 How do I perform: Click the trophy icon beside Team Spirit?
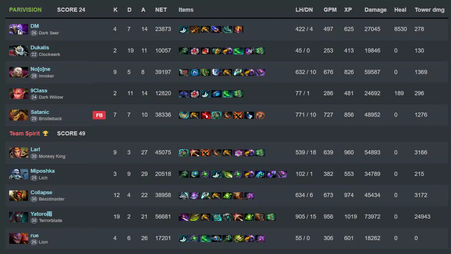(46, 133)
